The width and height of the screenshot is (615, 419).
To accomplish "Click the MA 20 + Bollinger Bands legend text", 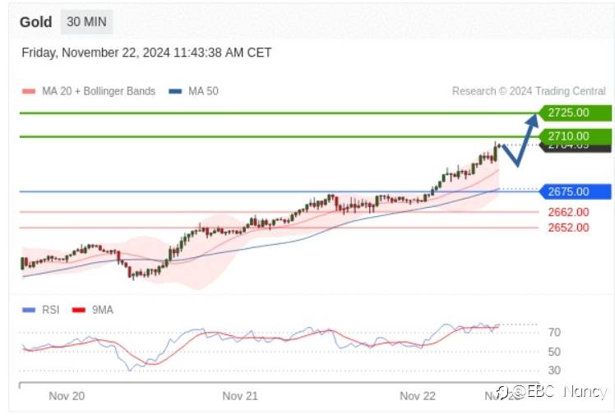I will 99,91.
